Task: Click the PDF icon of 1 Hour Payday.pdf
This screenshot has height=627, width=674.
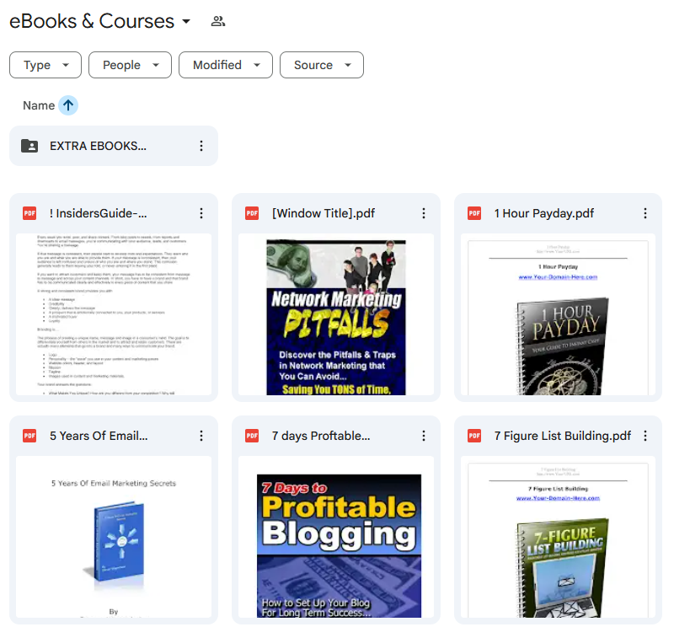Action: (474, 213)
